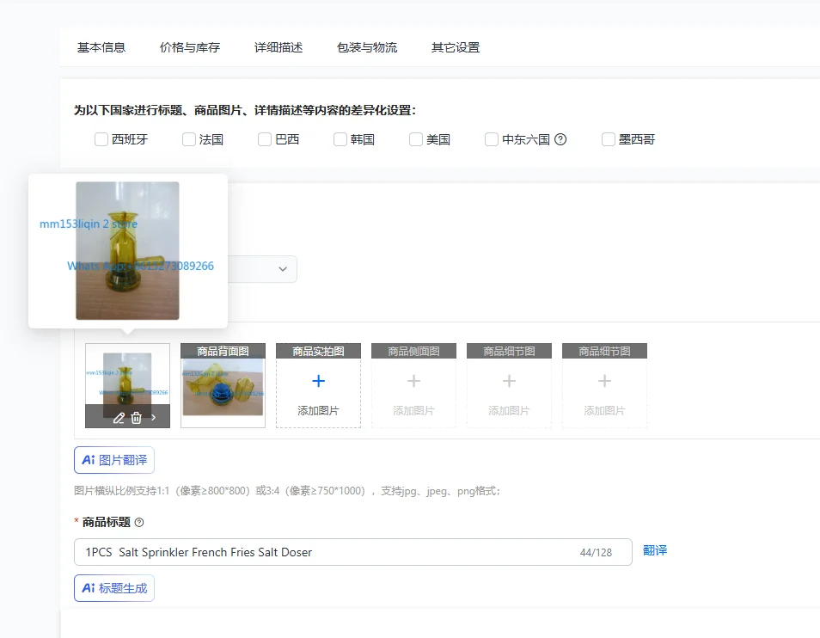Open 包装与物流 tab
Image resolution: width=820 pixels, height=638 pixels.
367,47
